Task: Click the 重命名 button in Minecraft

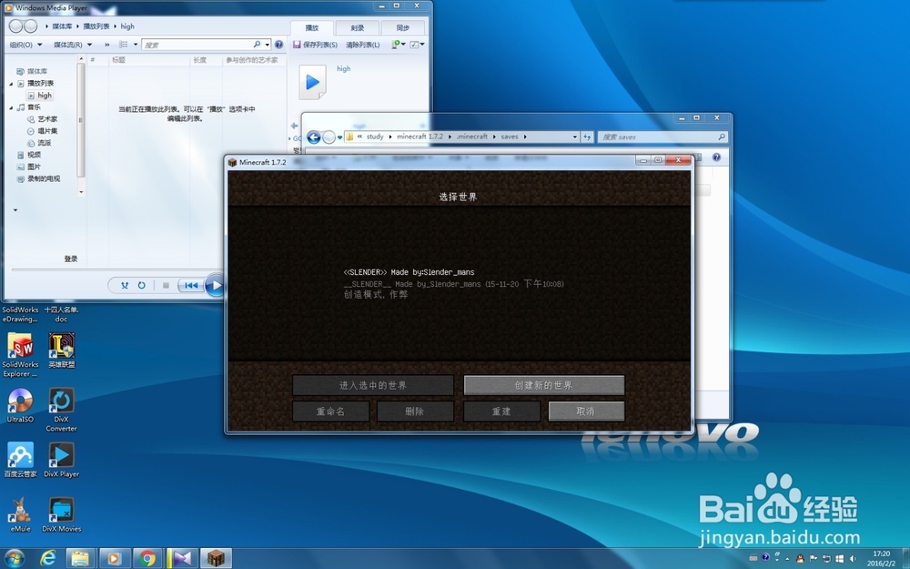Action: pyautogui.click(x=331, y=412)
